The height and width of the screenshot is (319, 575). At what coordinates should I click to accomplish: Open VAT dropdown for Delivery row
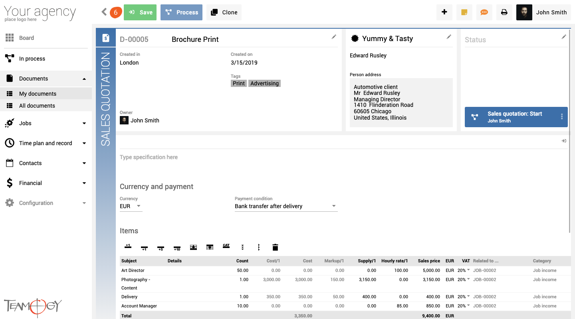pos(464,297)
